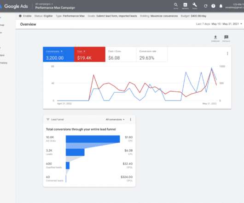Click the Overview page heading

[28, 24]
